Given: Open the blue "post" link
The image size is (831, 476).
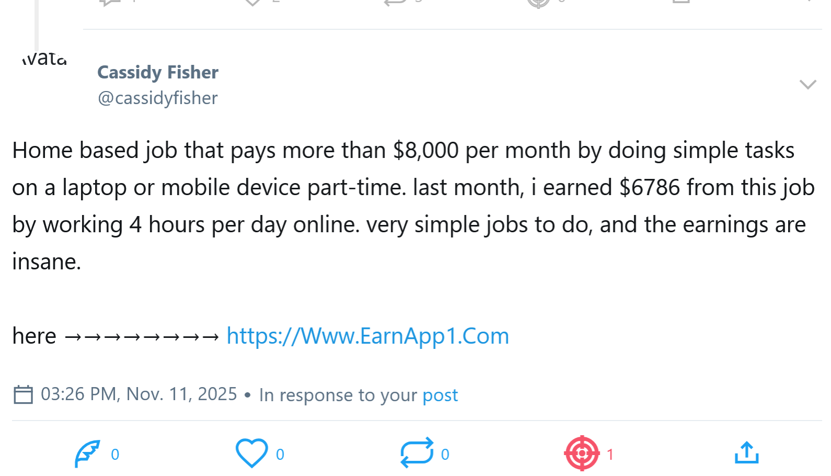Looking at the screenshot, I should click(440, 395).
